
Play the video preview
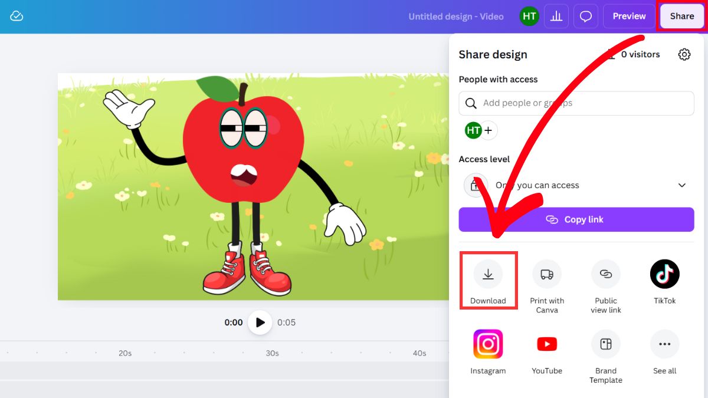pos(260,323)
